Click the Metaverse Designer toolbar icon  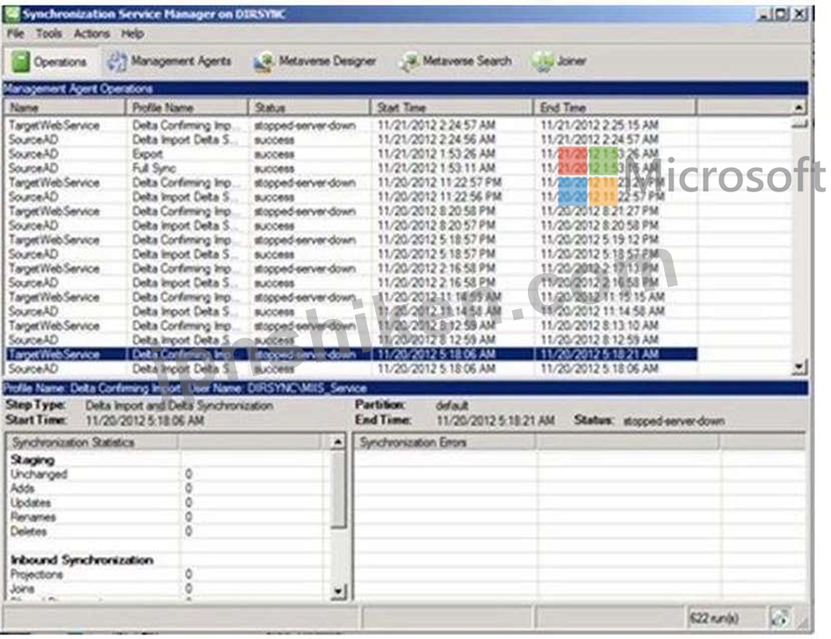tap(264, 62)
